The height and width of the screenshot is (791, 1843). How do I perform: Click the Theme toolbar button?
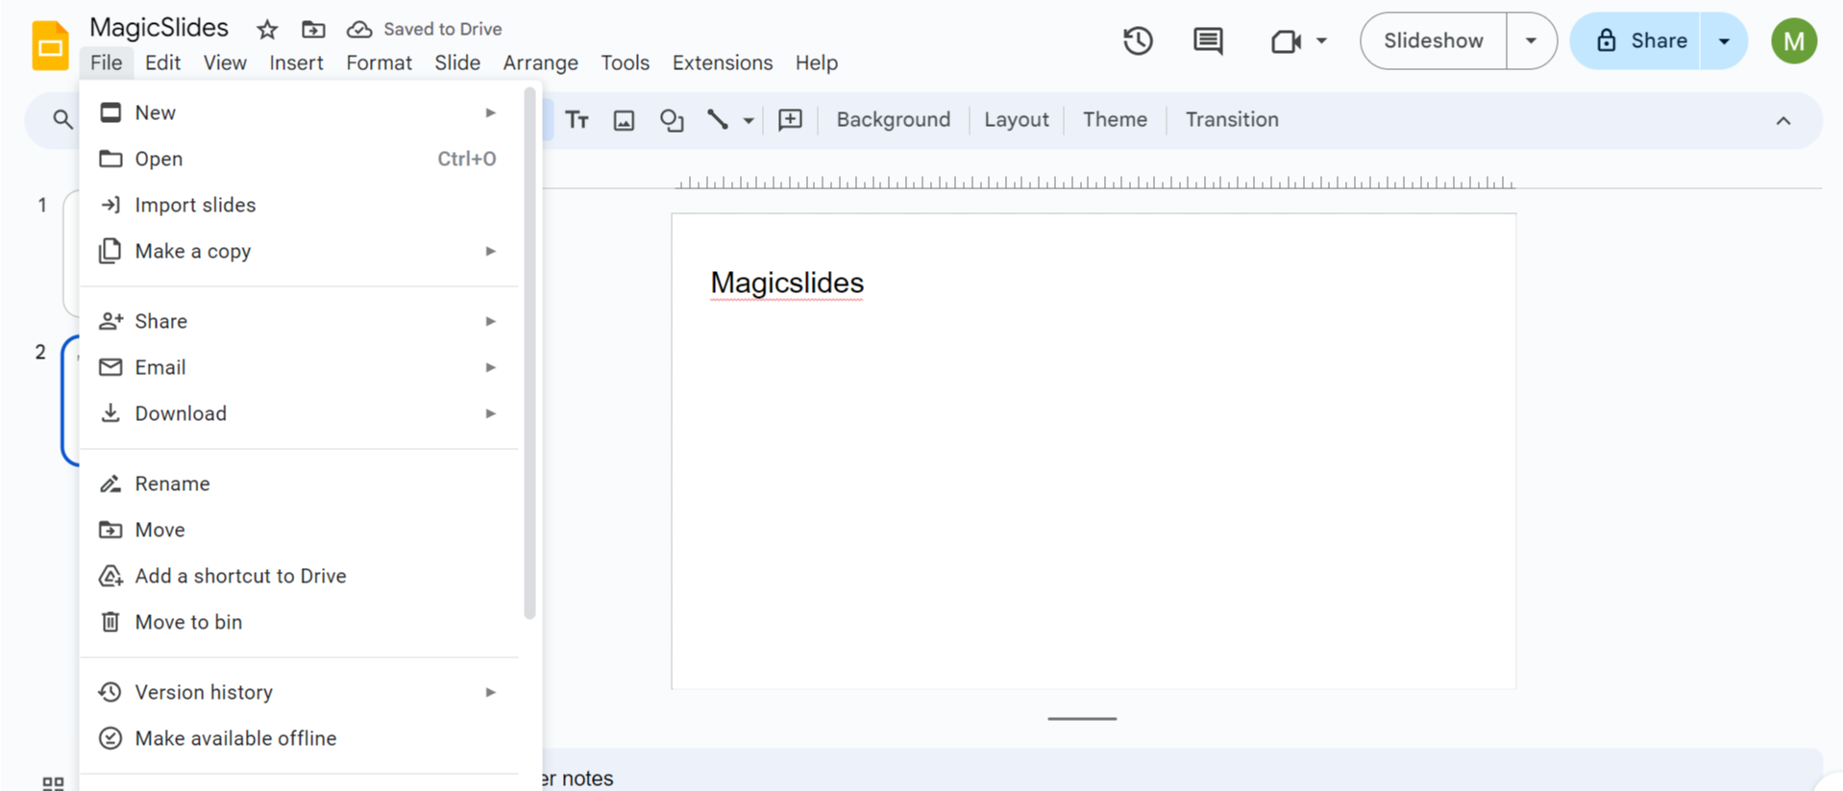(1115, 120)
